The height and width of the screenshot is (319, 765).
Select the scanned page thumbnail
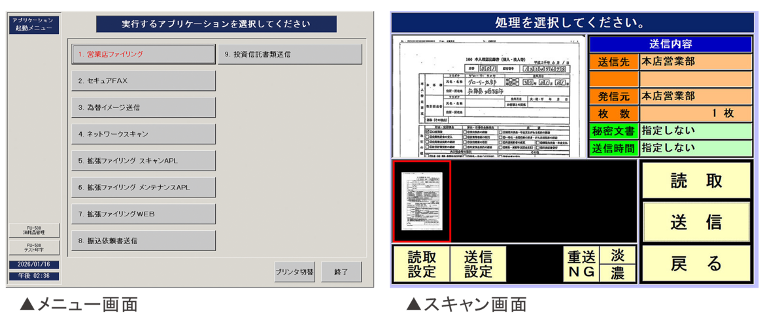click(422, 201)
